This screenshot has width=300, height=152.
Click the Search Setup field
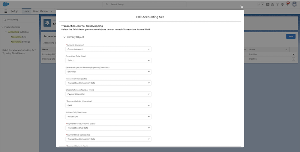pos(144,4)
